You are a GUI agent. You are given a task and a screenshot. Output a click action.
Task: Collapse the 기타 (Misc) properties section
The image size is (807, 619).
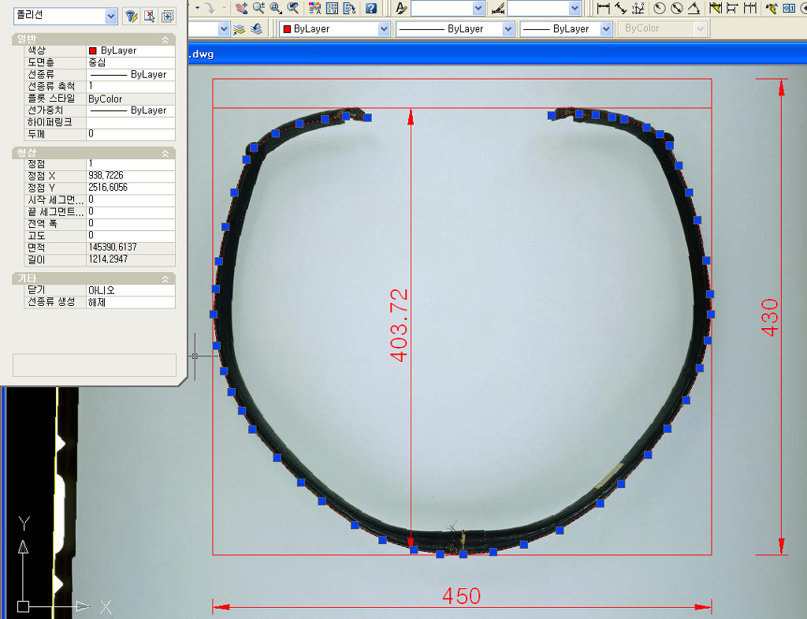point(165,279)
